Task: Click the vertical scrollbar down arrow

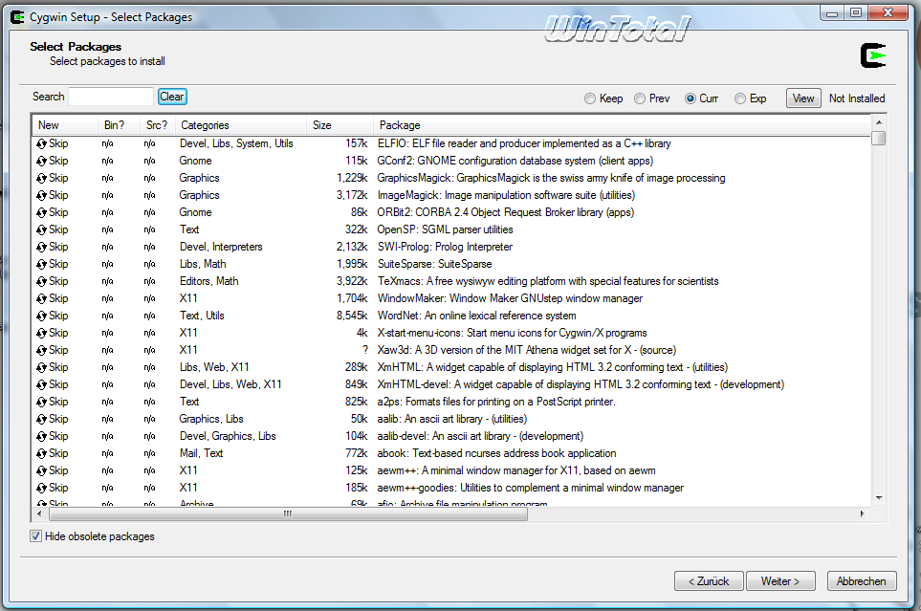Action: coord(879,498)
